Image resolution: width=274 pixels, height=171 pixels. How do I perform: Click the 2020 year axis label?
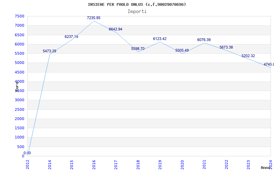click(182, 165)
